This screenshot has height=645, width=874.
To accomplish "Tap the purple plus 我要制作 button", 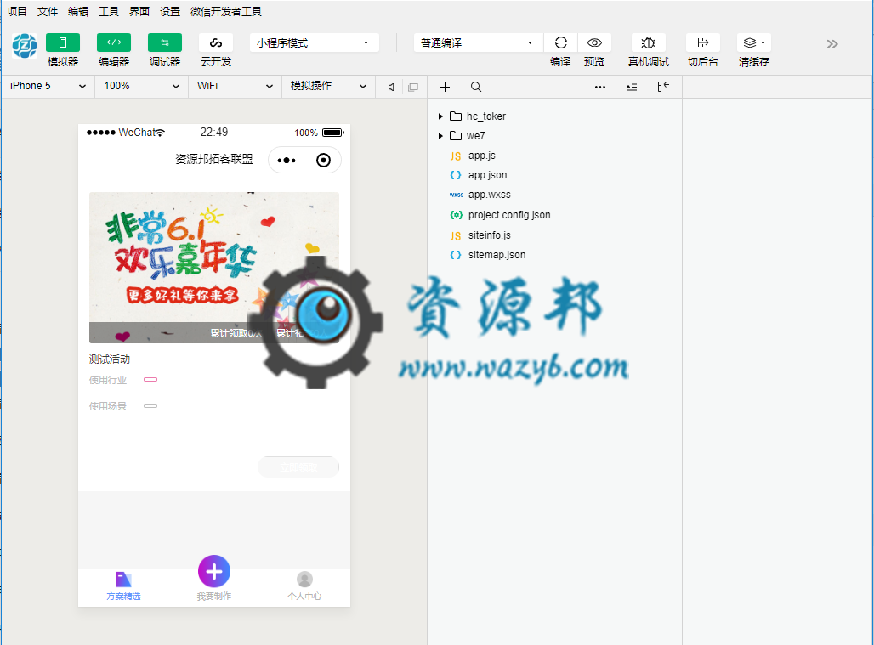I will click(214, 571).
